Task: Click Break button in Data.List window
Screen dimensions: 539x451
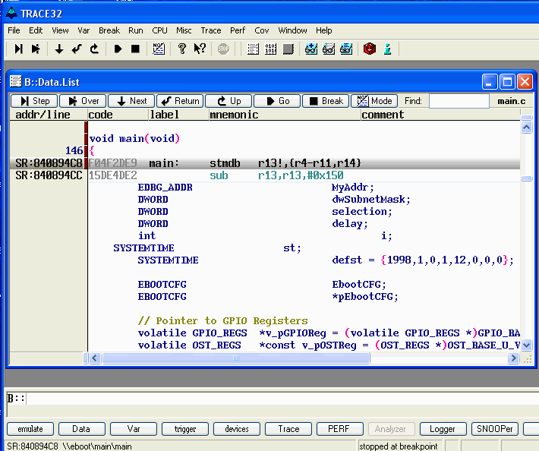Action: [x=326, y=101]
